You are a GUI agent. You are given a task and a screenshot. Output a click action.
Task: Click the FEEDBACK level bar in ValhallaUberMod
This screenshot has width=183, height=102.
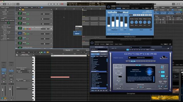pyautogui.click(x=126, y=22)
